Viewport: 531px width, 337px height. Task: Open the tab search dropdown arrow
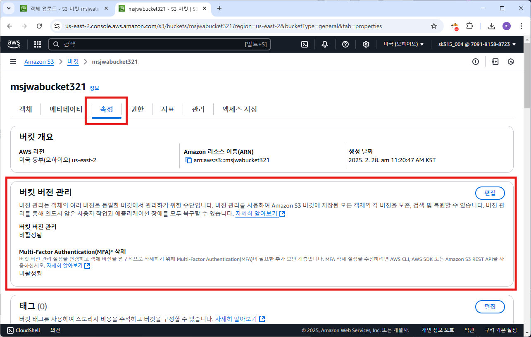(8, 8)
